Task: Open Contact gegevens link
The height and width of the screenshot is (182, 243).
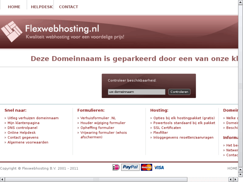Action: (x=23, y=137)
